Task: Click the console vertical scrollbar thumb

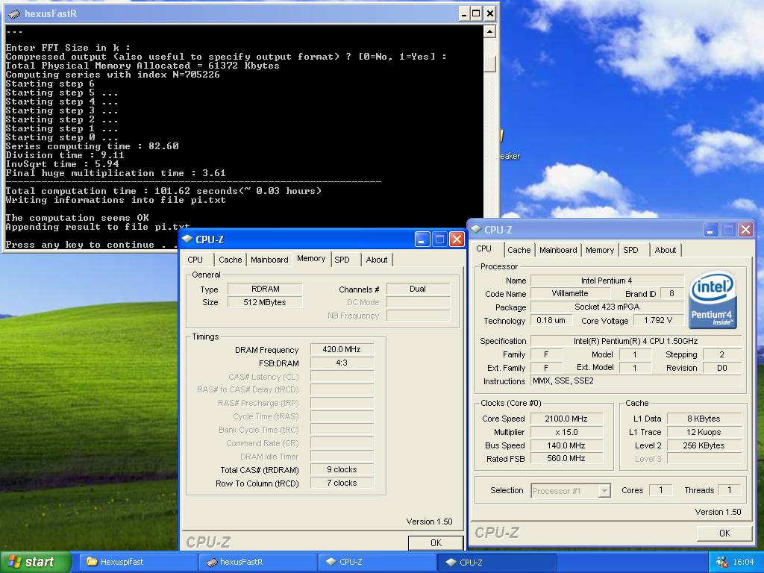Action: pos(489,64)
